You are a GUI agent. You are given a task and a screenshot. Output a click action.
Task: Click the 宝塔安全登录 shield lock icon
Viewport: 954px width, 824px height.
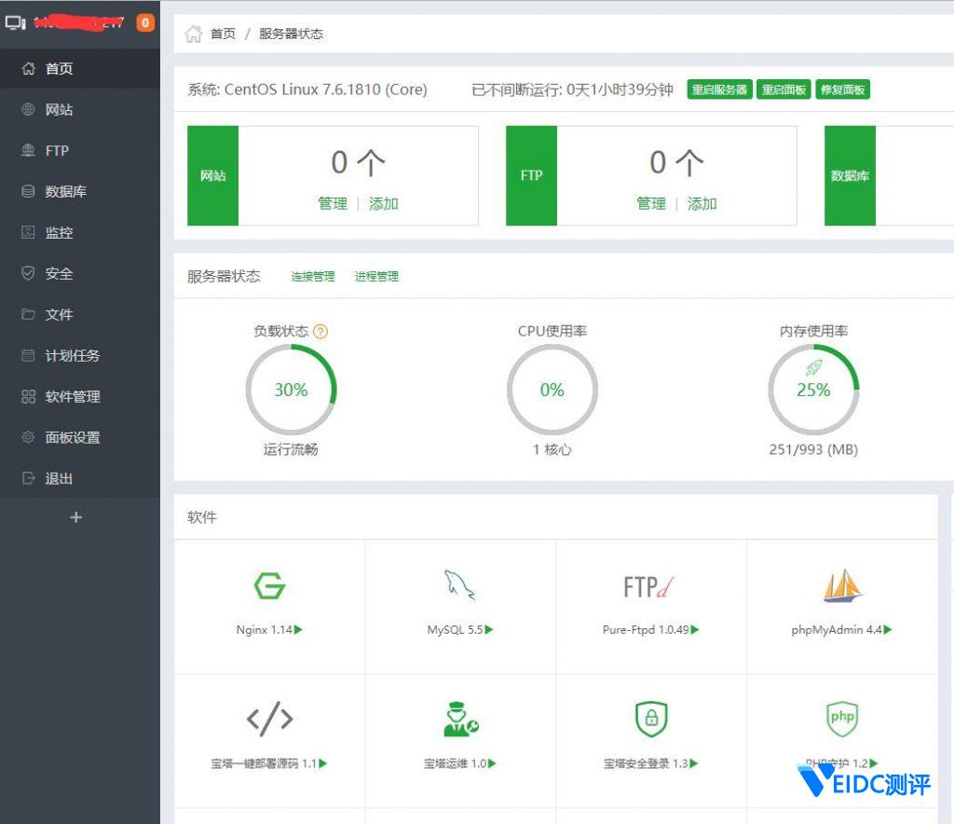651,719
